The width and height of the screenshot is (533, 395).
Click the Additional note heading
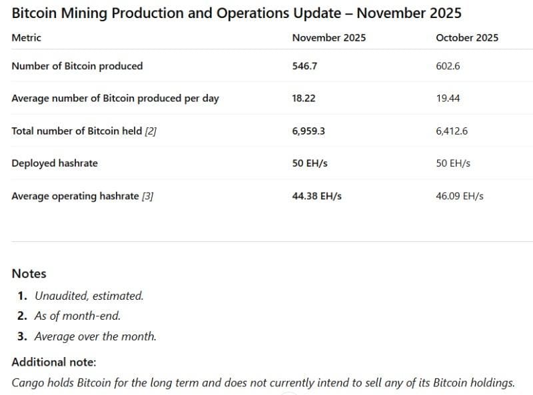[54, 362]
